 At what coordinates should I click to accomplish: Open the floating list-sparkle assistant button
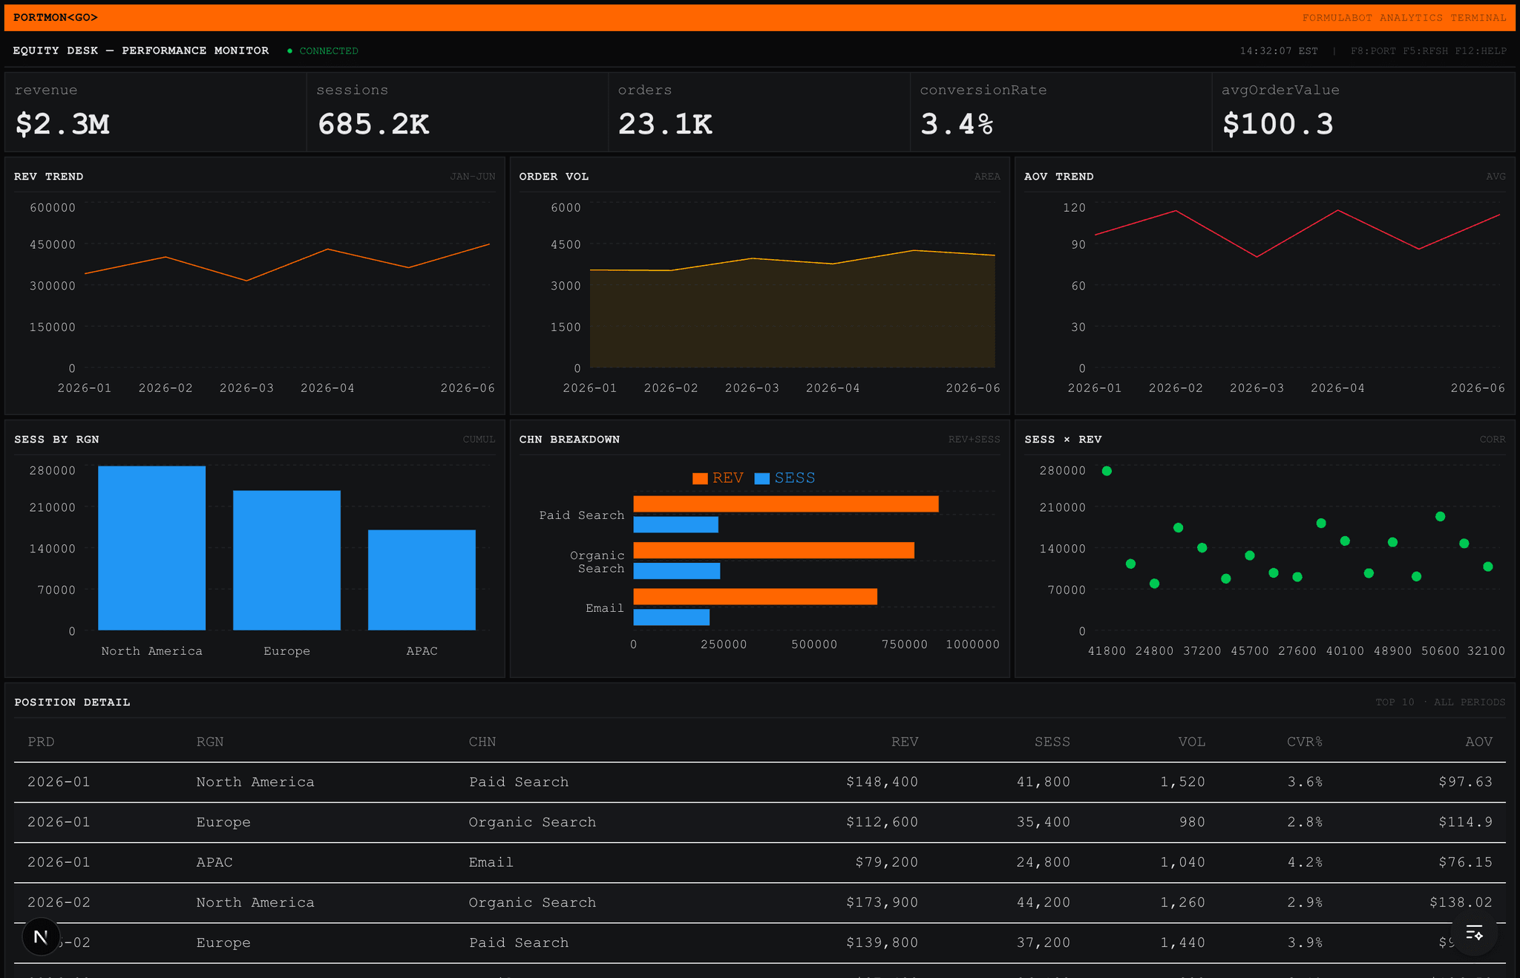pyautogui.click(x=1474, y=933)
